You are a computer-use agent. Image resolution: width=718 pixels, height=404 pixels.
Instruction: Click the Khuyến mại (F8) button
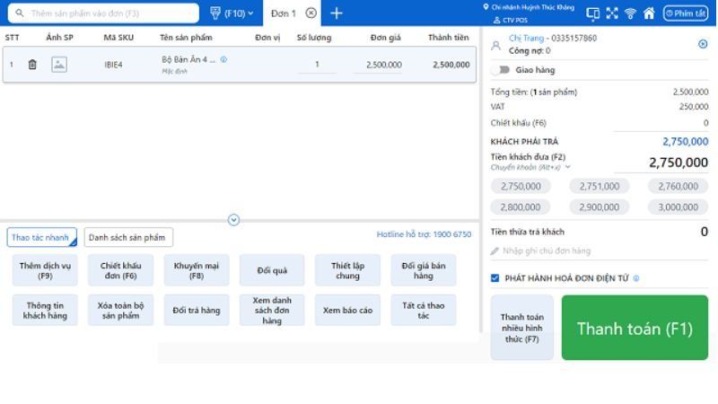coord(197,270)
